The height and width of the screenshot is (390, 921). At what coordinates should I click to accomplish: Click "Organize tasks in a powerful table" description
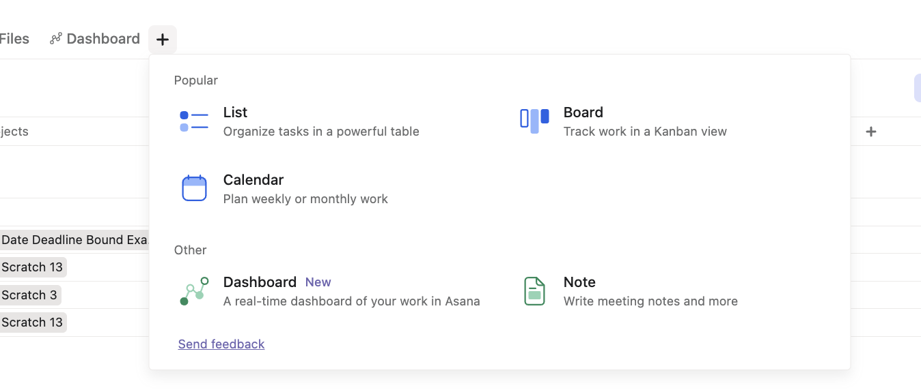(x=321, y=132)
